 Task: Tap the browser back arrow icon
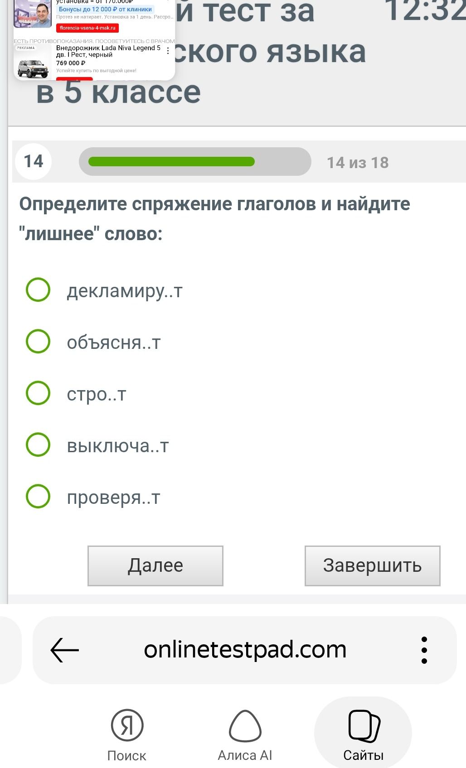(x=64, y=650)
